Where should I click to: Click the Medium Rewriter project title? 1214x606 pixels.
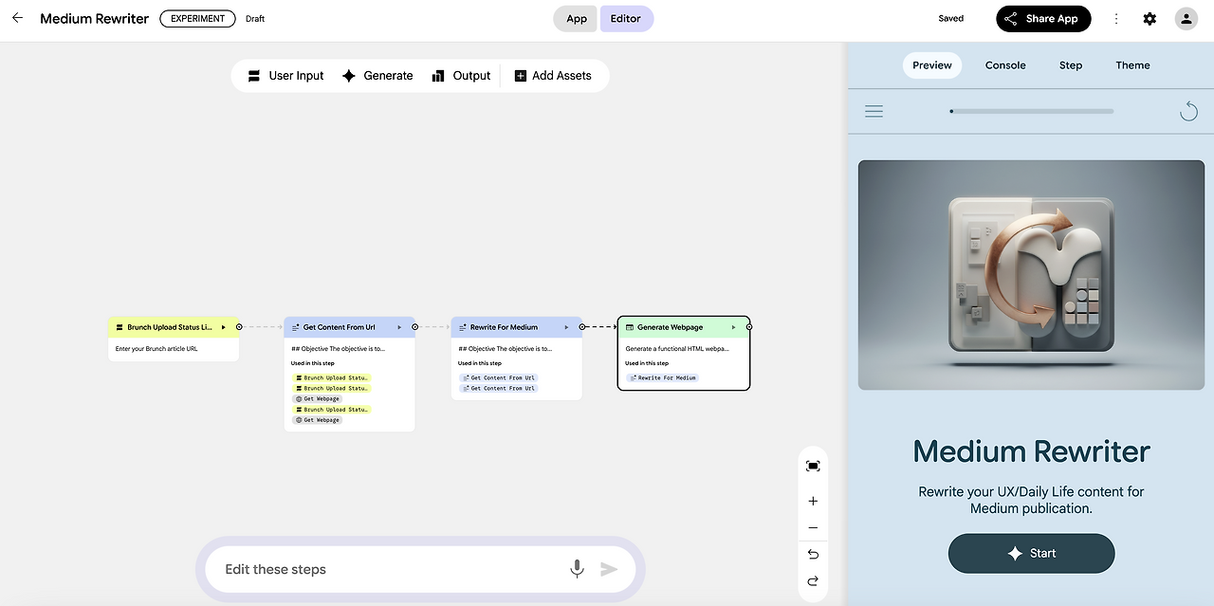[94, 19]
